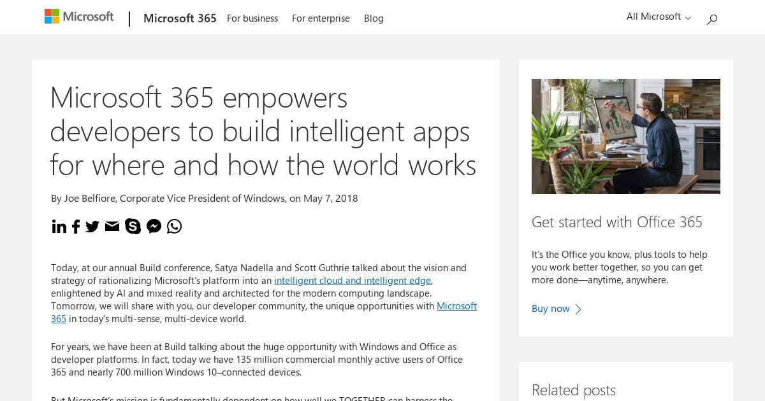Share article on Skype
Screen dimensions: 765x401
pos(133,226)
